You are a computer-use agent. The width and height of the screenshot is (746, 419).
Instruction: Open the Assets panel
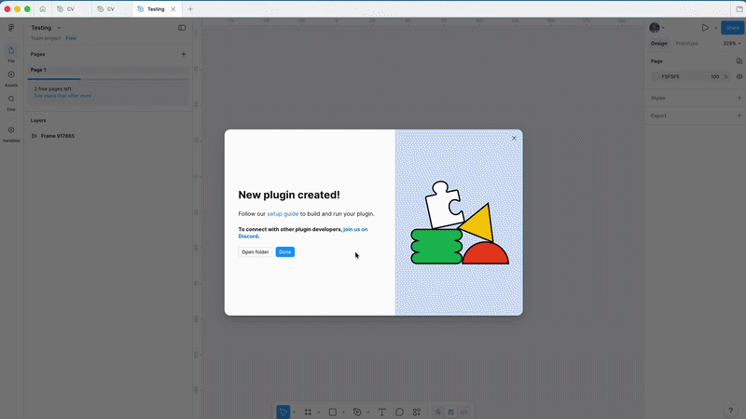click(11, 77)
